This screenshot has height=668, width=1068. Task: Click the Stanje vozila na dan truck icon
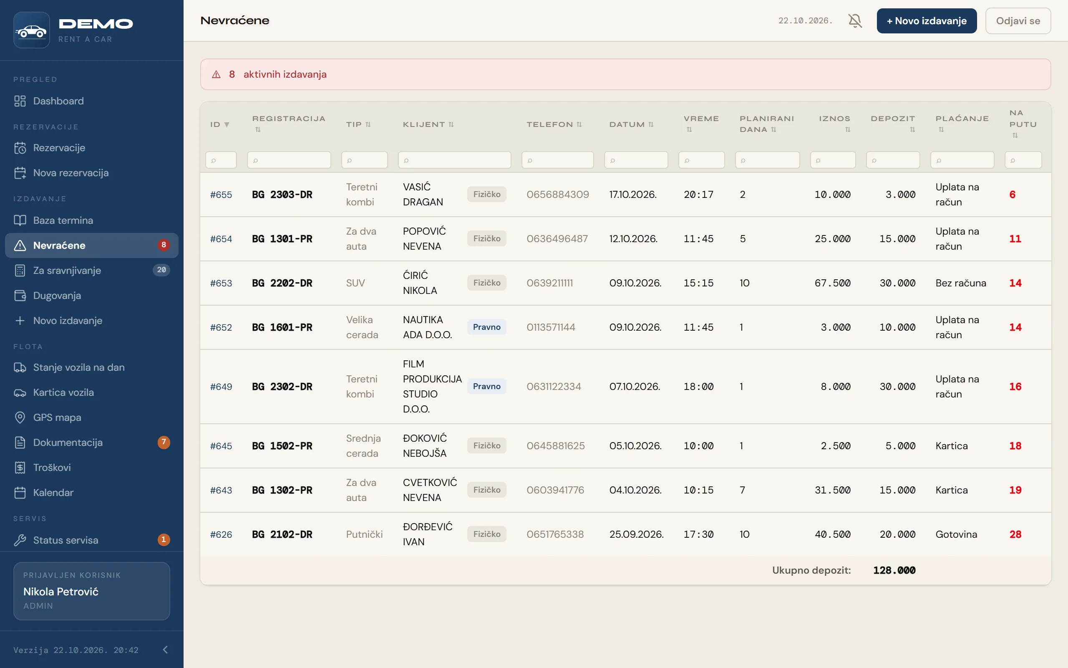[20, 367]
